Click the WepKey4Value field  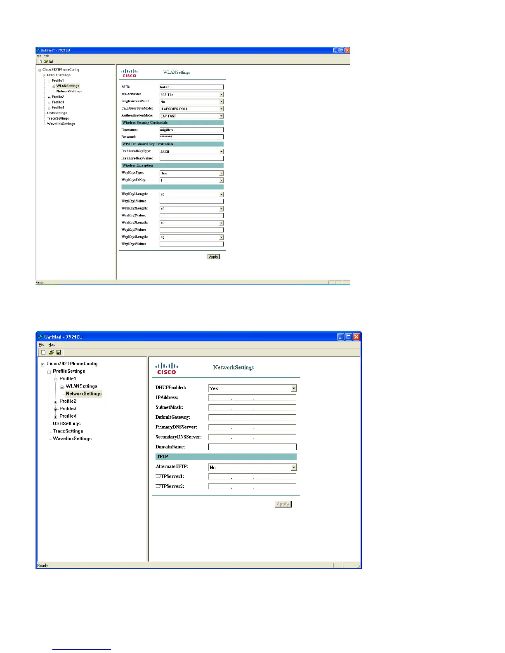[191, 244]
